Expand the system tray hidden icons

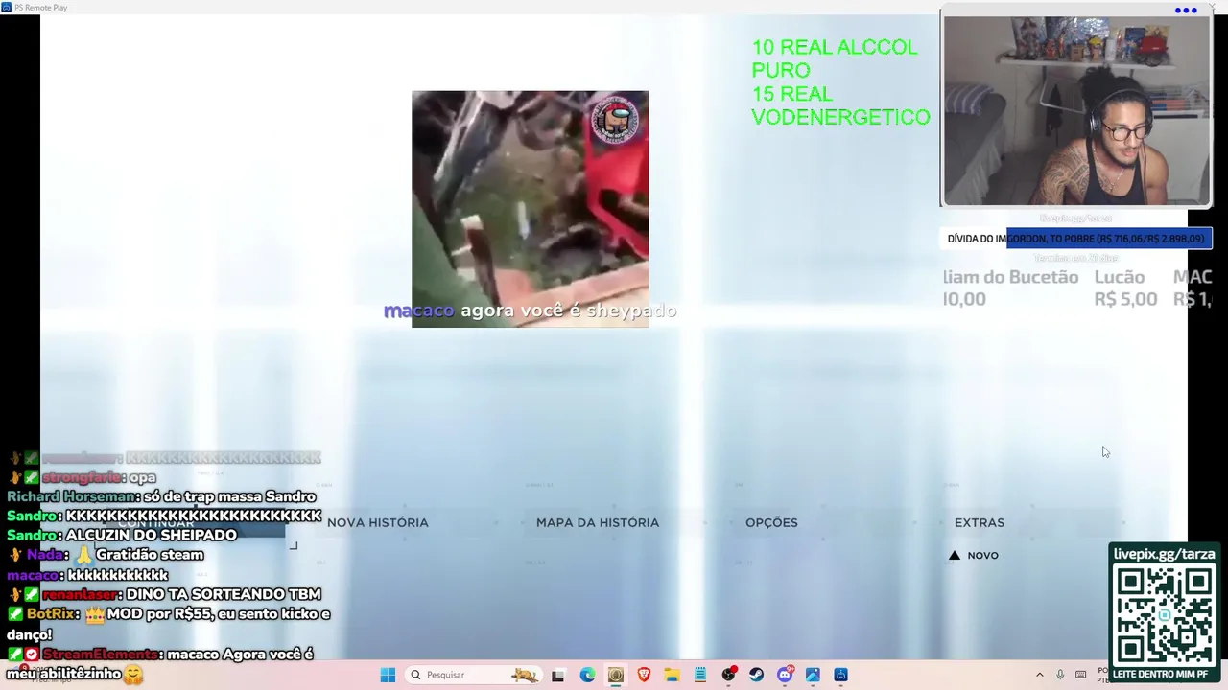click(x=1039, y=675)
